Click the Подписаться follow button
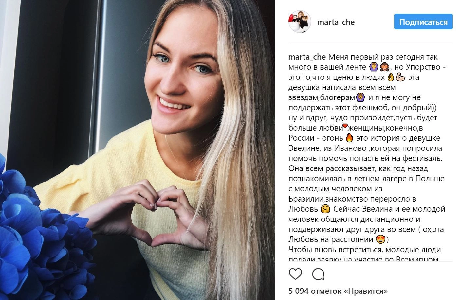 coord(423,22)
